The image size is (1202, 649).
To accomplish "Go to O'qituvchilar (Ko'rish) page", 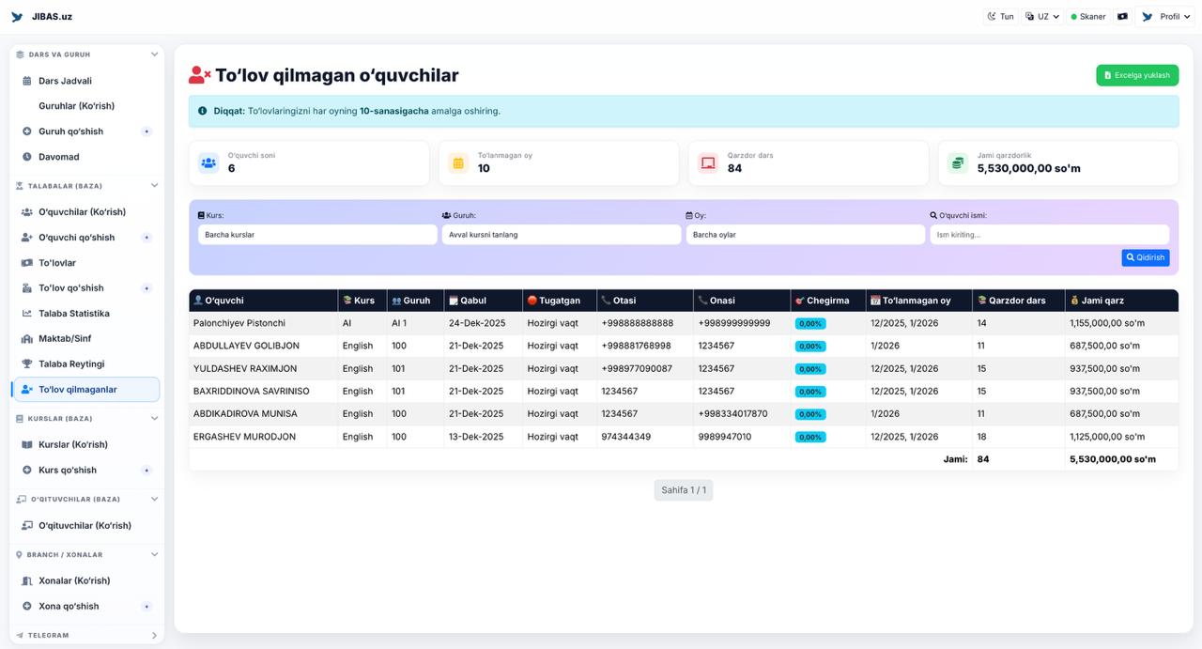I will [85, 526].
